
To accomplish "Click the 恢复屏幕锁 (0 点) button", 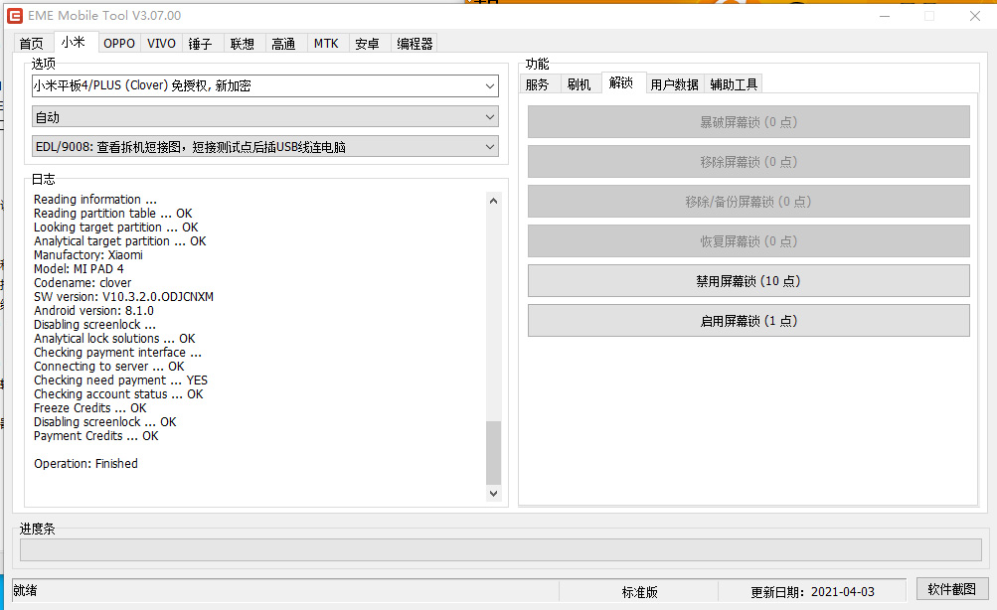I will coord(748,241).
